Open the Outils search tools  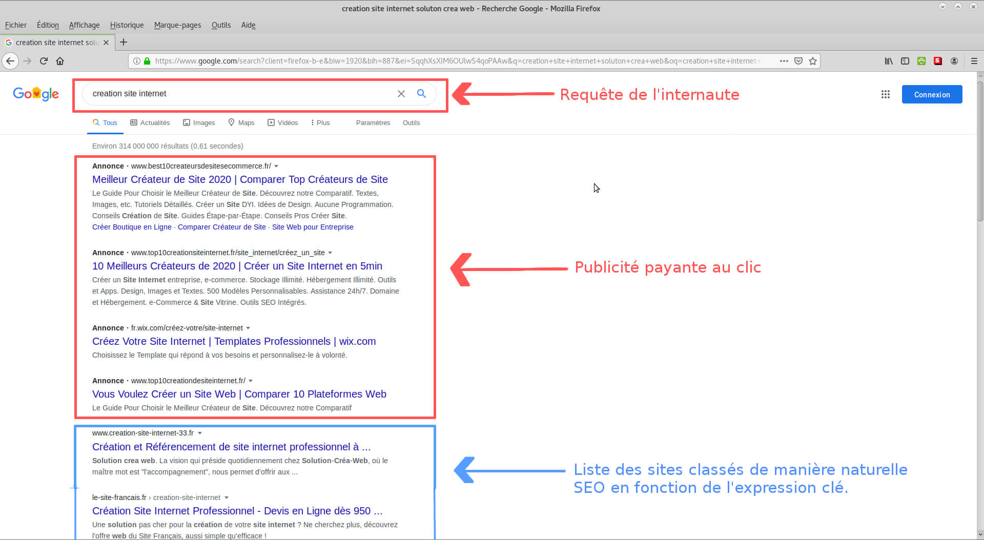pos(411,123)
